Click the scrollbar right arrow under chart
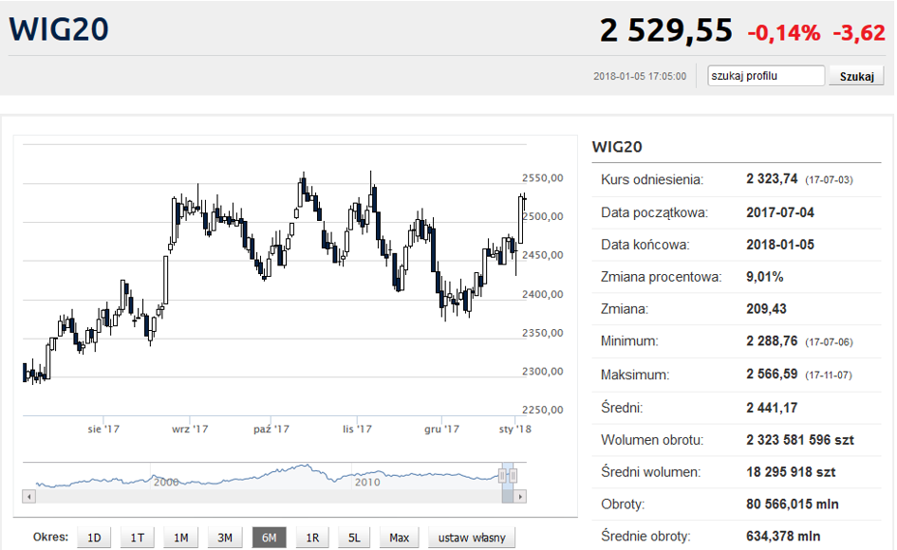The height and width of the screenshot is (550, 897). point(520,496)
